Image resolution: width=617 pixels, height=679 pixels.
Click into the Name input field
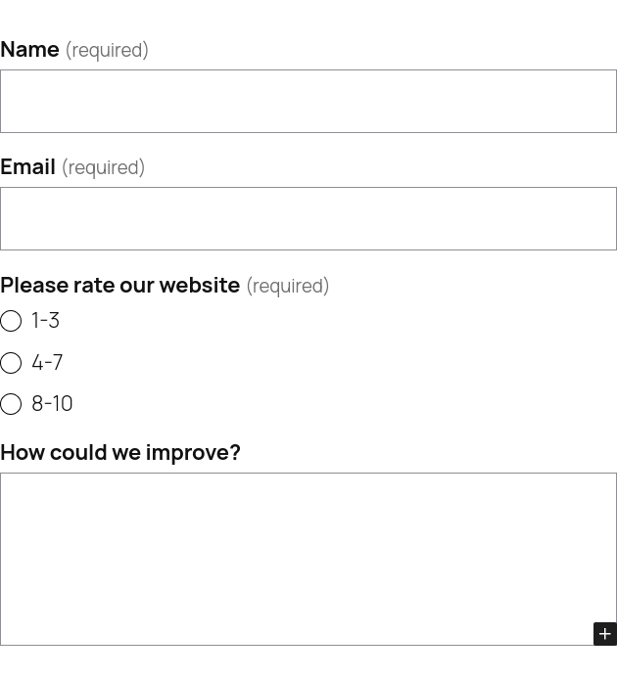(308, 101)
